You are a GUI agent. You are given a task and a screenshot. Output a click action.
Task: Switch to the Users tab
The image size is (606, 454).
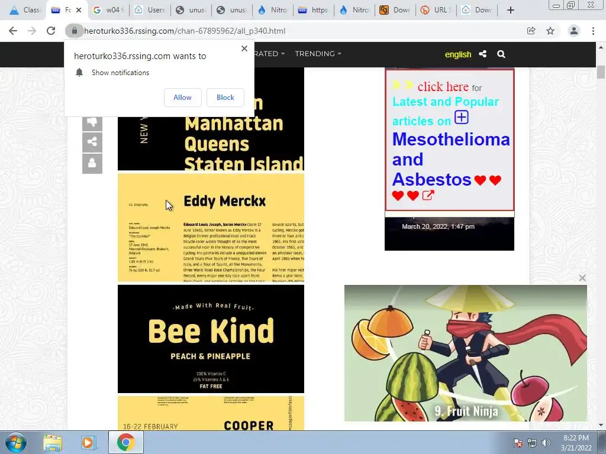point(150,10)
